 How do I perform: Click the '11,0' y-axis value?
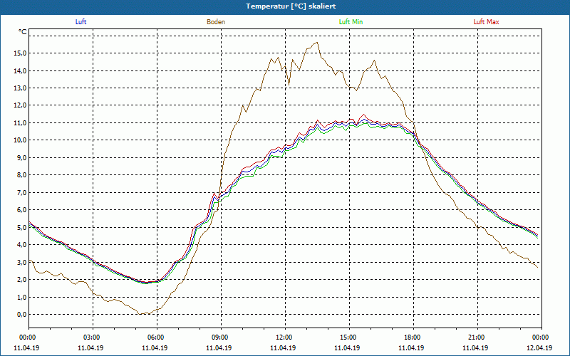coord(20,122)
